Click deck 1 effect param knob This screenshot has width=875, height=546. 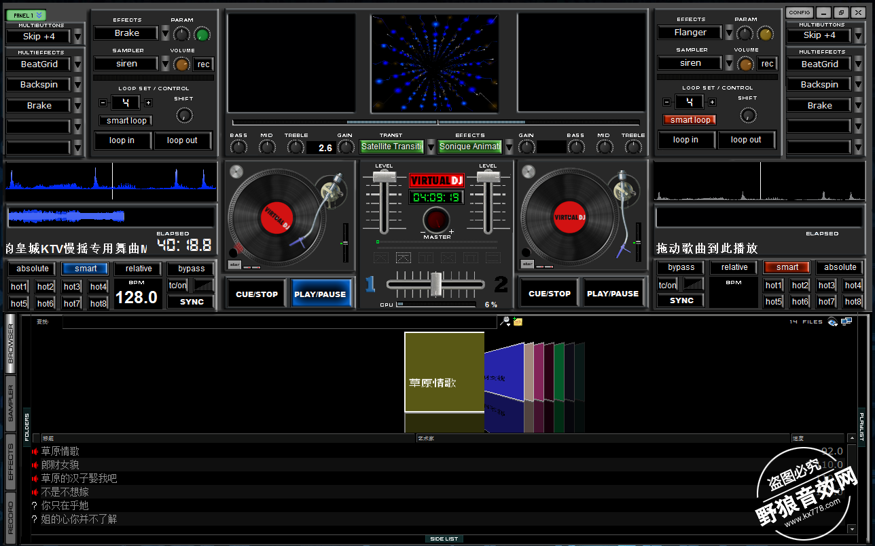[x=181, y=34]
